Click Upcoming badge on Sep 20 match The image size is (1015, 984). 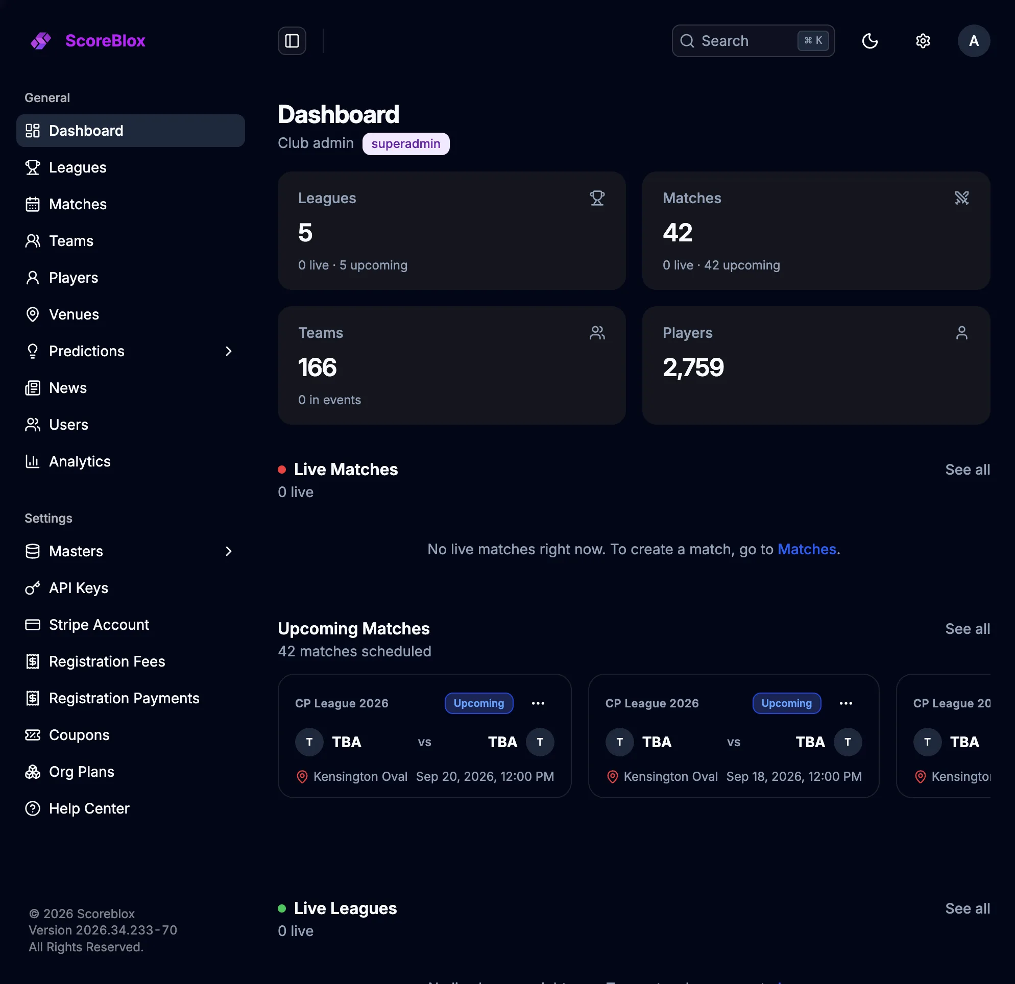click(x=479, y=703)
